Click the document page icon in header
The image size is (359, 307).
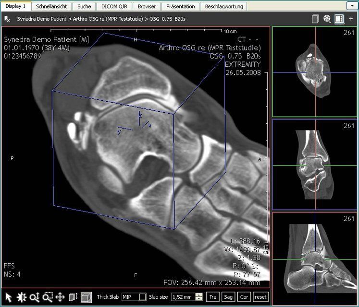[x=315, y=19]
